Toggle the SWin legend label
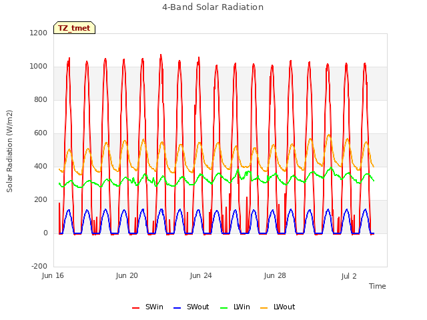This screenshot has height=320, width=427. (154, 307)
